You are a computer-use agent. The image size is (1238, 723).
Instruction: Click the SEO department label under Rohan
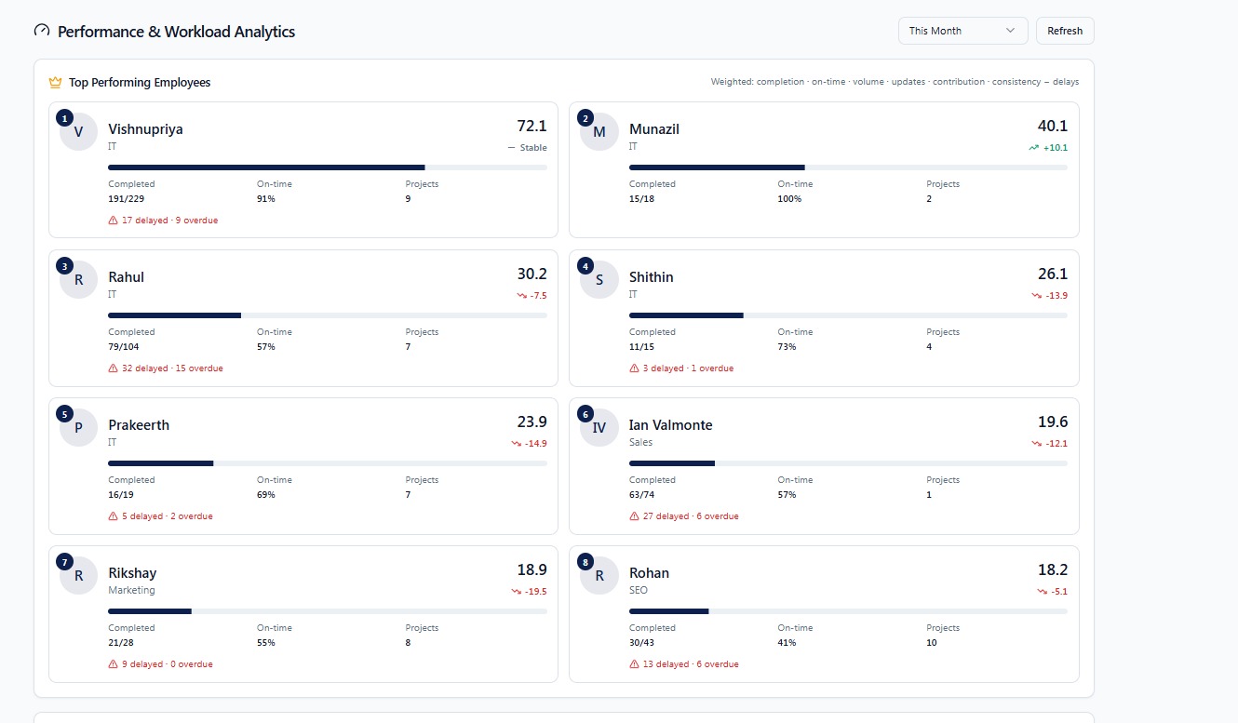(638, 591)
